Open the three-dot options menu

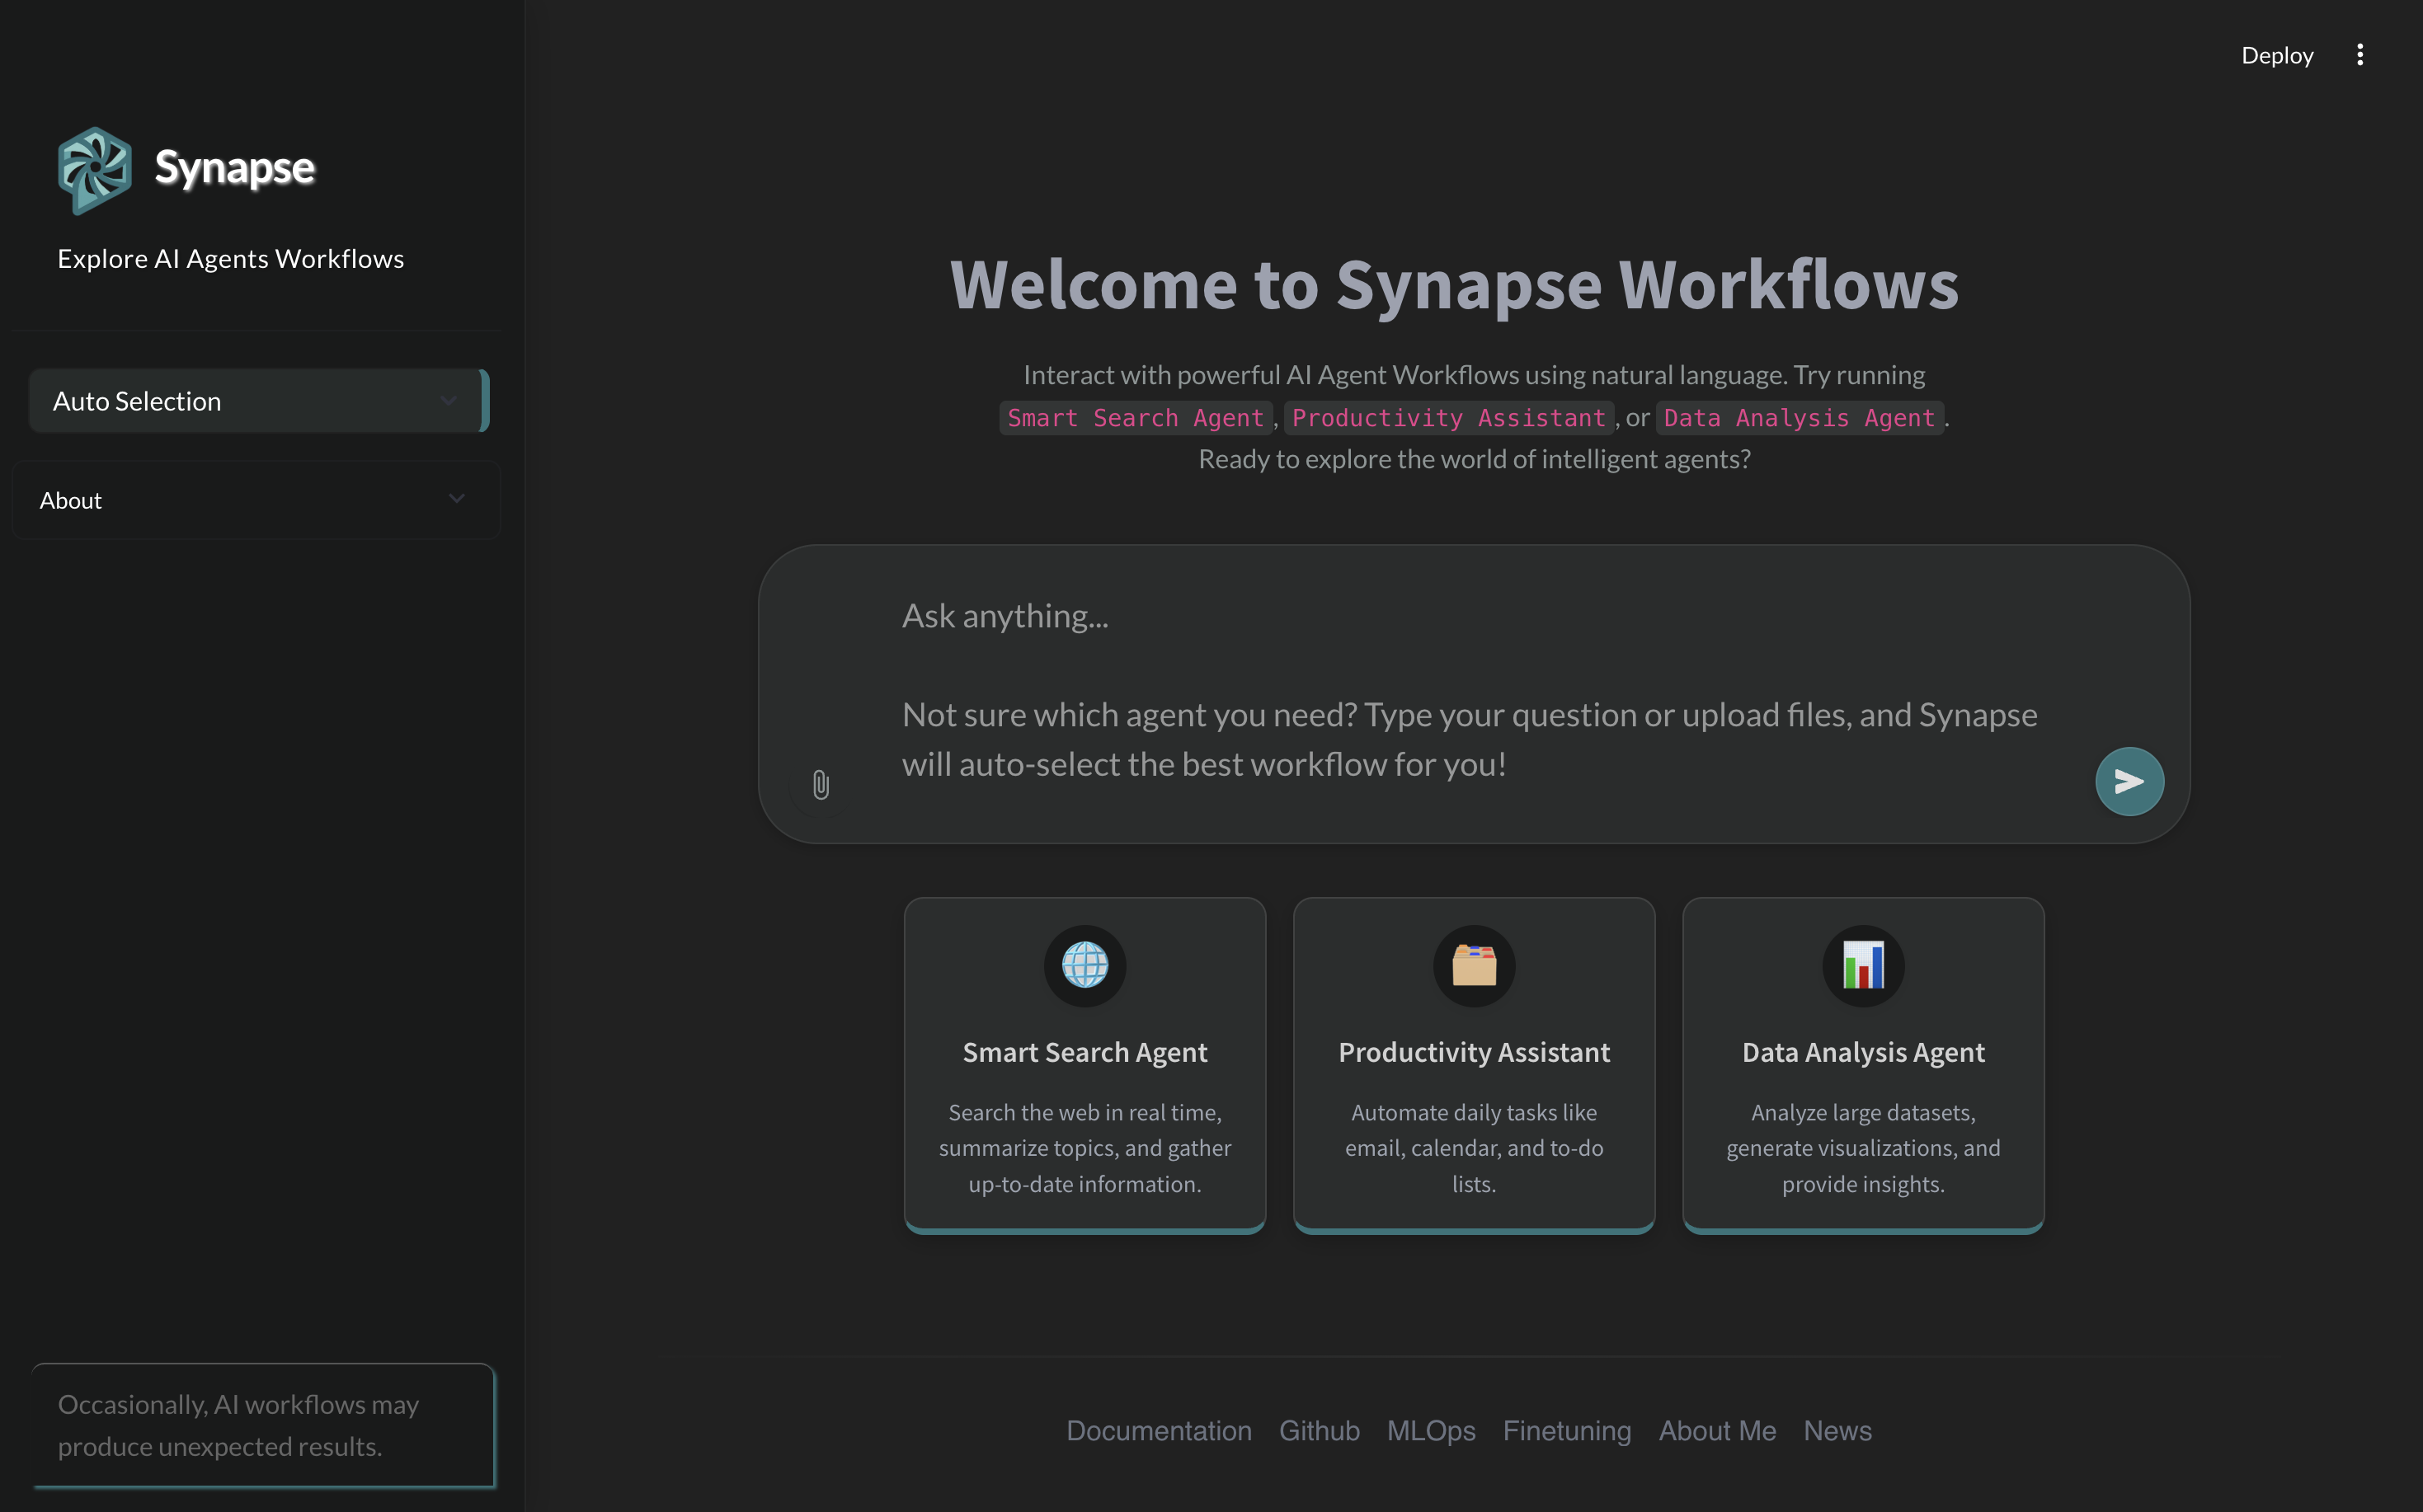(2359, 55)
